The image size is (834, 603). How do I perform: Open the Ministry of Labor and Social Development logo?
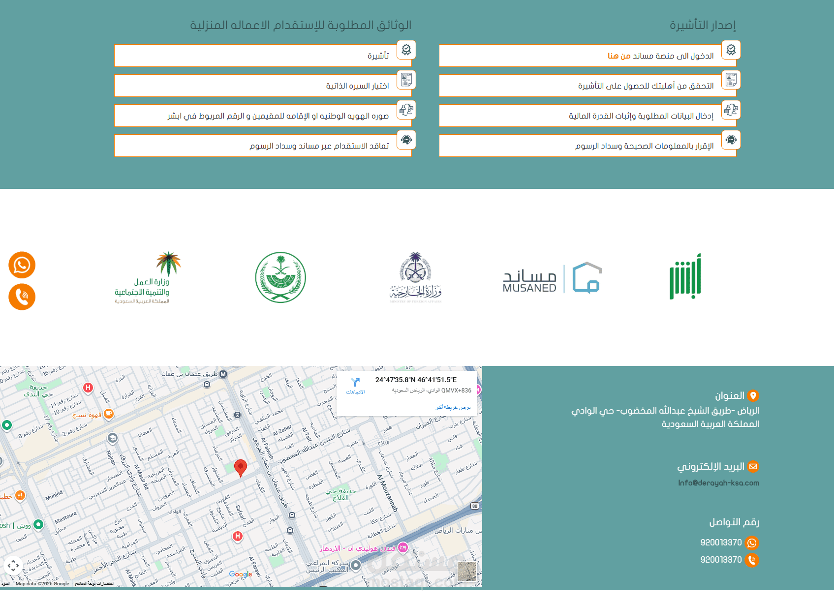(x=148, y=278)
